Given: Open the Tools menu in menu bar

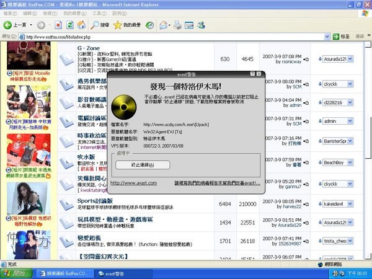Looking at the screenshot, I should pos(99,14).
